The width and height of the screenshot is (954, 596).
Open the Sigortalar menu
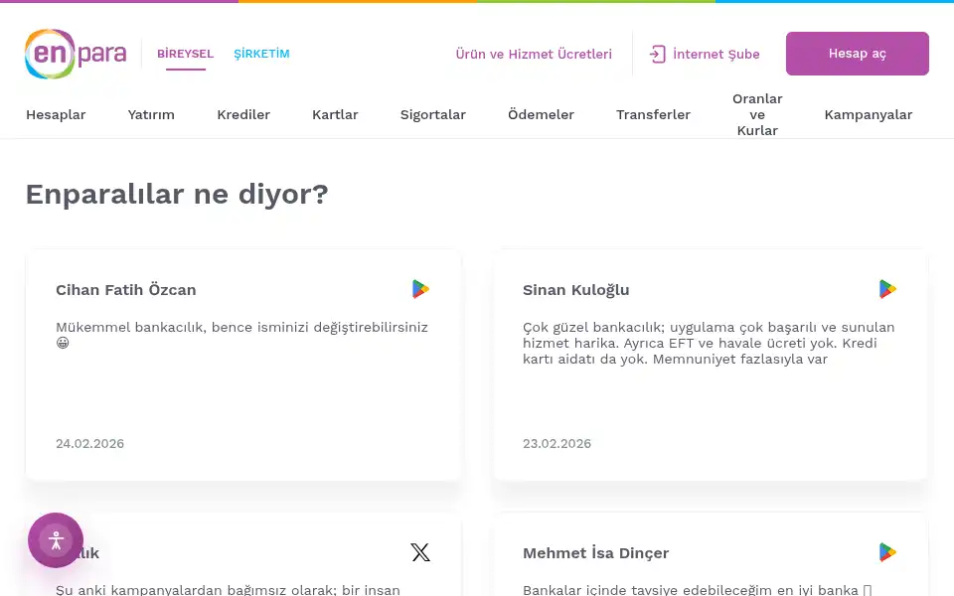coord(433,114)
